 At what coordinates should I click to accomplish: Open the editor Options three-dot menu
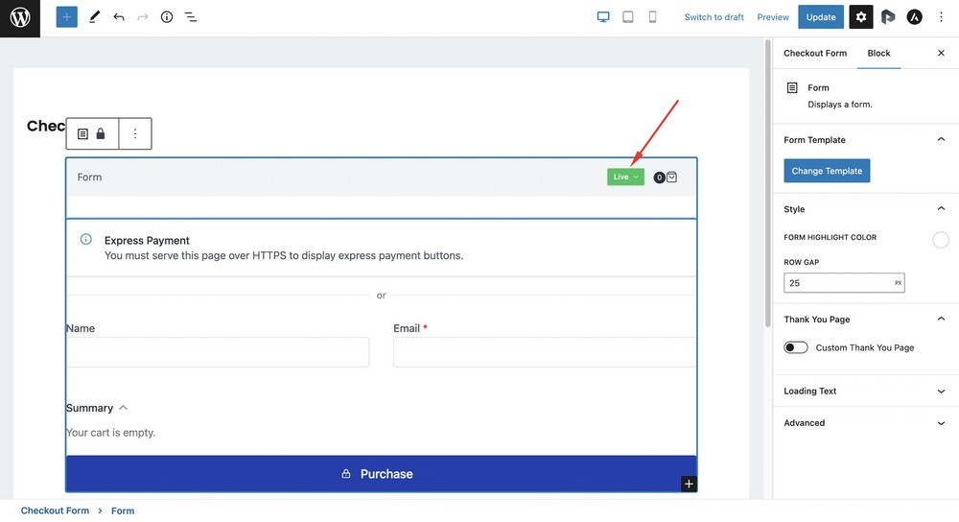click(942, 17)
